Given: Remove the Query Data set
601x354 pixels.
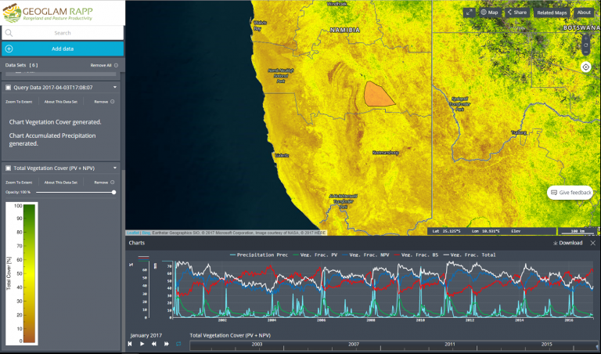Looking at the screenshot, I should 104,102.
